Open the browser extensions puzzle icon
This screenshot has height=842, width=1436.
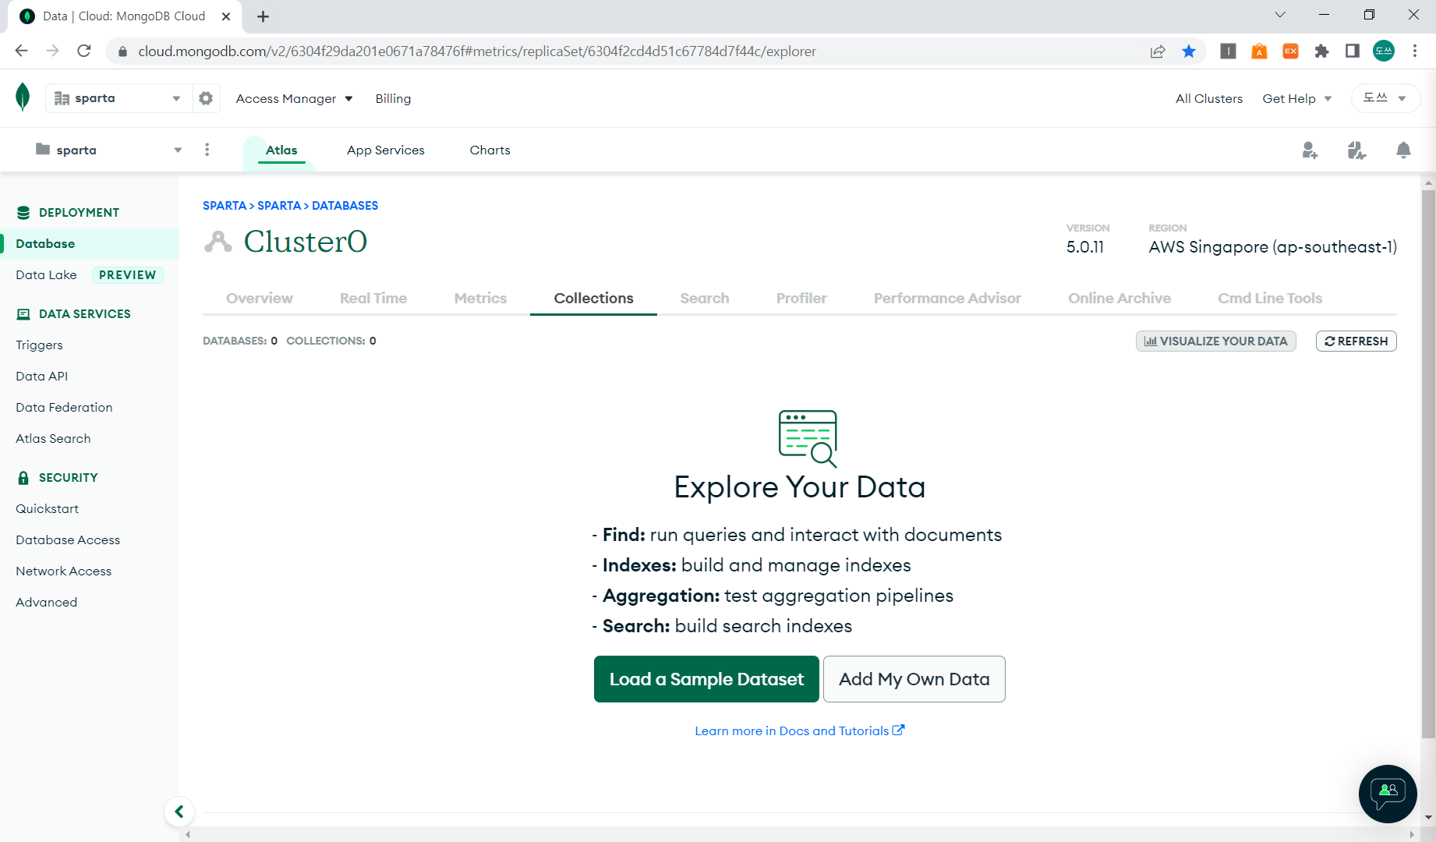[1321, 51]
